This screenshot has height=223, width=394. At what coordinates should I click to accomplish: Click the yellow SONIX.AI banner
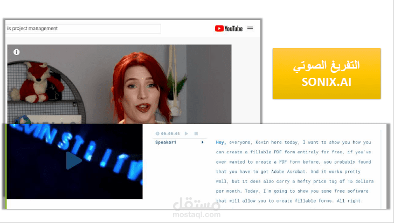(x=327, y=73)
